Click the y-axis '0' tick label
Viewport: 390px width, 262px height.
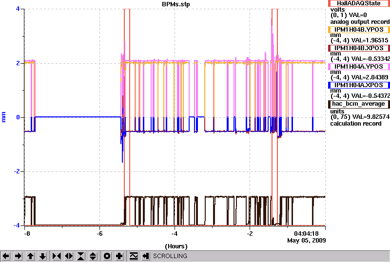[x=18, y=117]
